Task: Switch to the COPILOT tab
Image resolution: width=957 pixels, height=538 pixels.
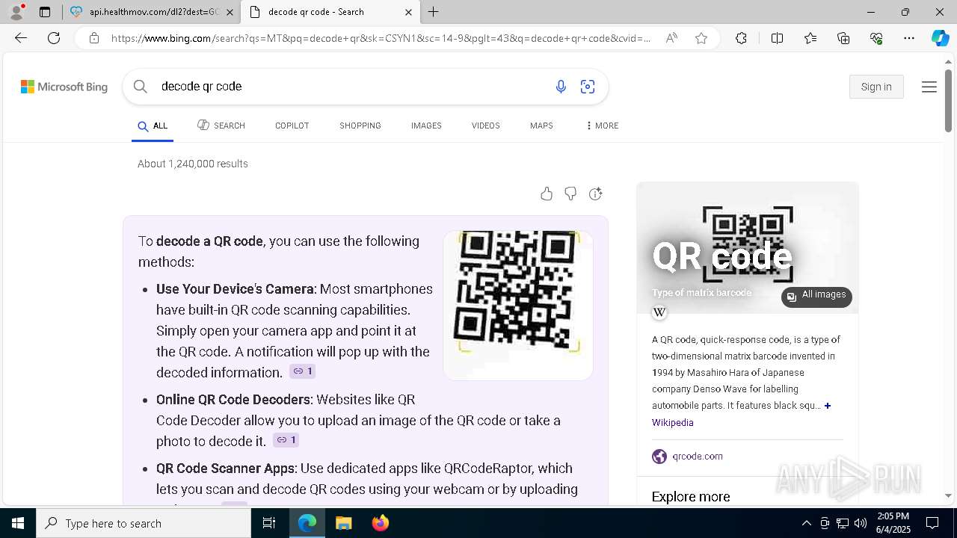Action: click(x=292, y=126)
